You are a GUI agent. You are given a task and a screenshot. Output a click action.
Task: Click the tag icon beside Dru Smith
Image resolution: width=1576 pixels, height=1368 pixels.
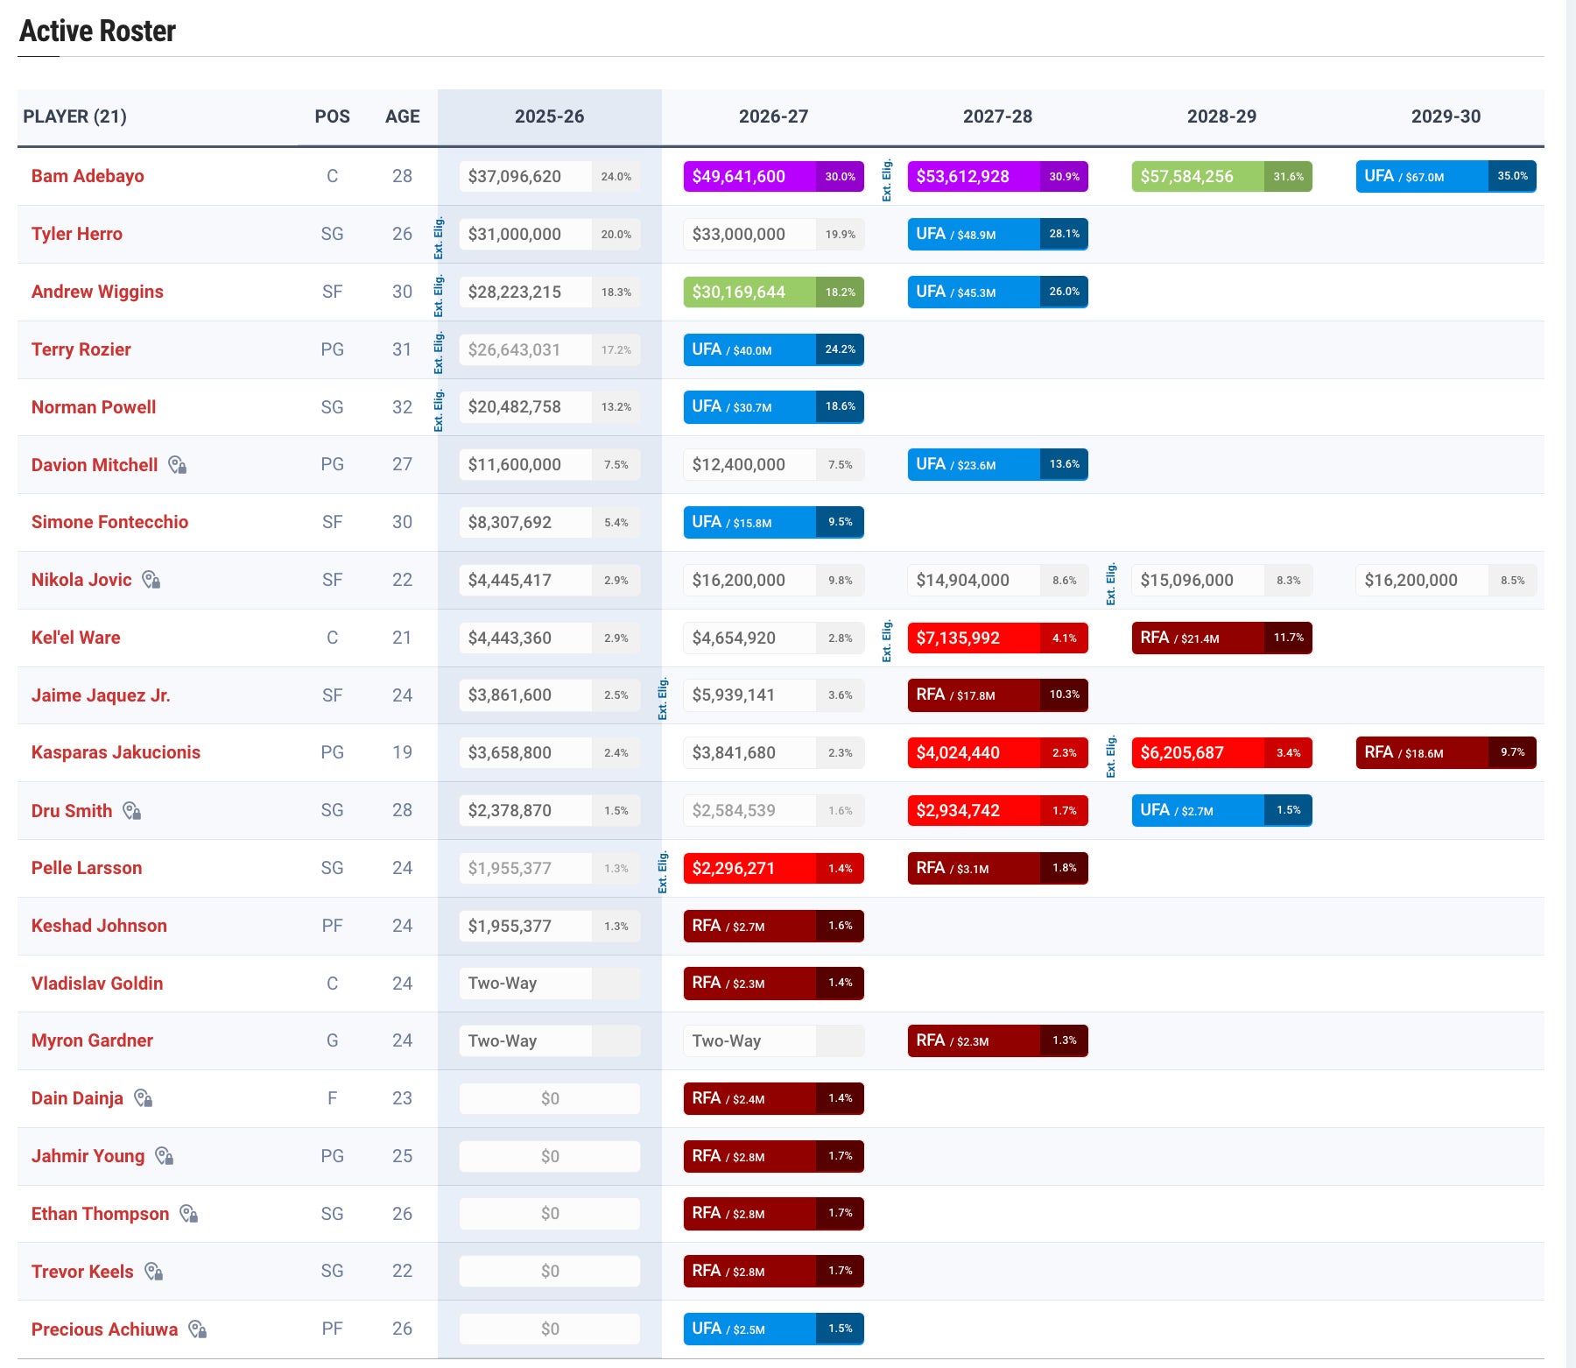[132, 811]
